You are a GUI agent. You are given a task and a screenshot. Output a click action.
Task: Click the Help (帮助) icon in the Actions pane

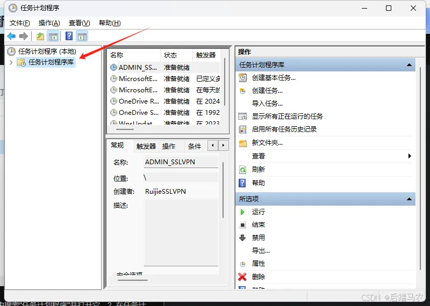pos(242,183)
